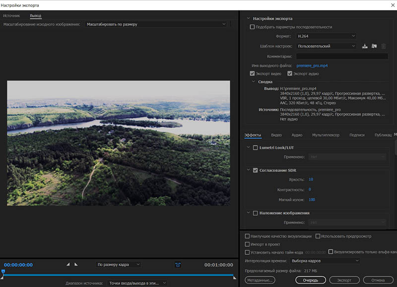Open the Формат H.264 dropdown
The width and height of the screenshot is (397, 287).
point(326,36)
